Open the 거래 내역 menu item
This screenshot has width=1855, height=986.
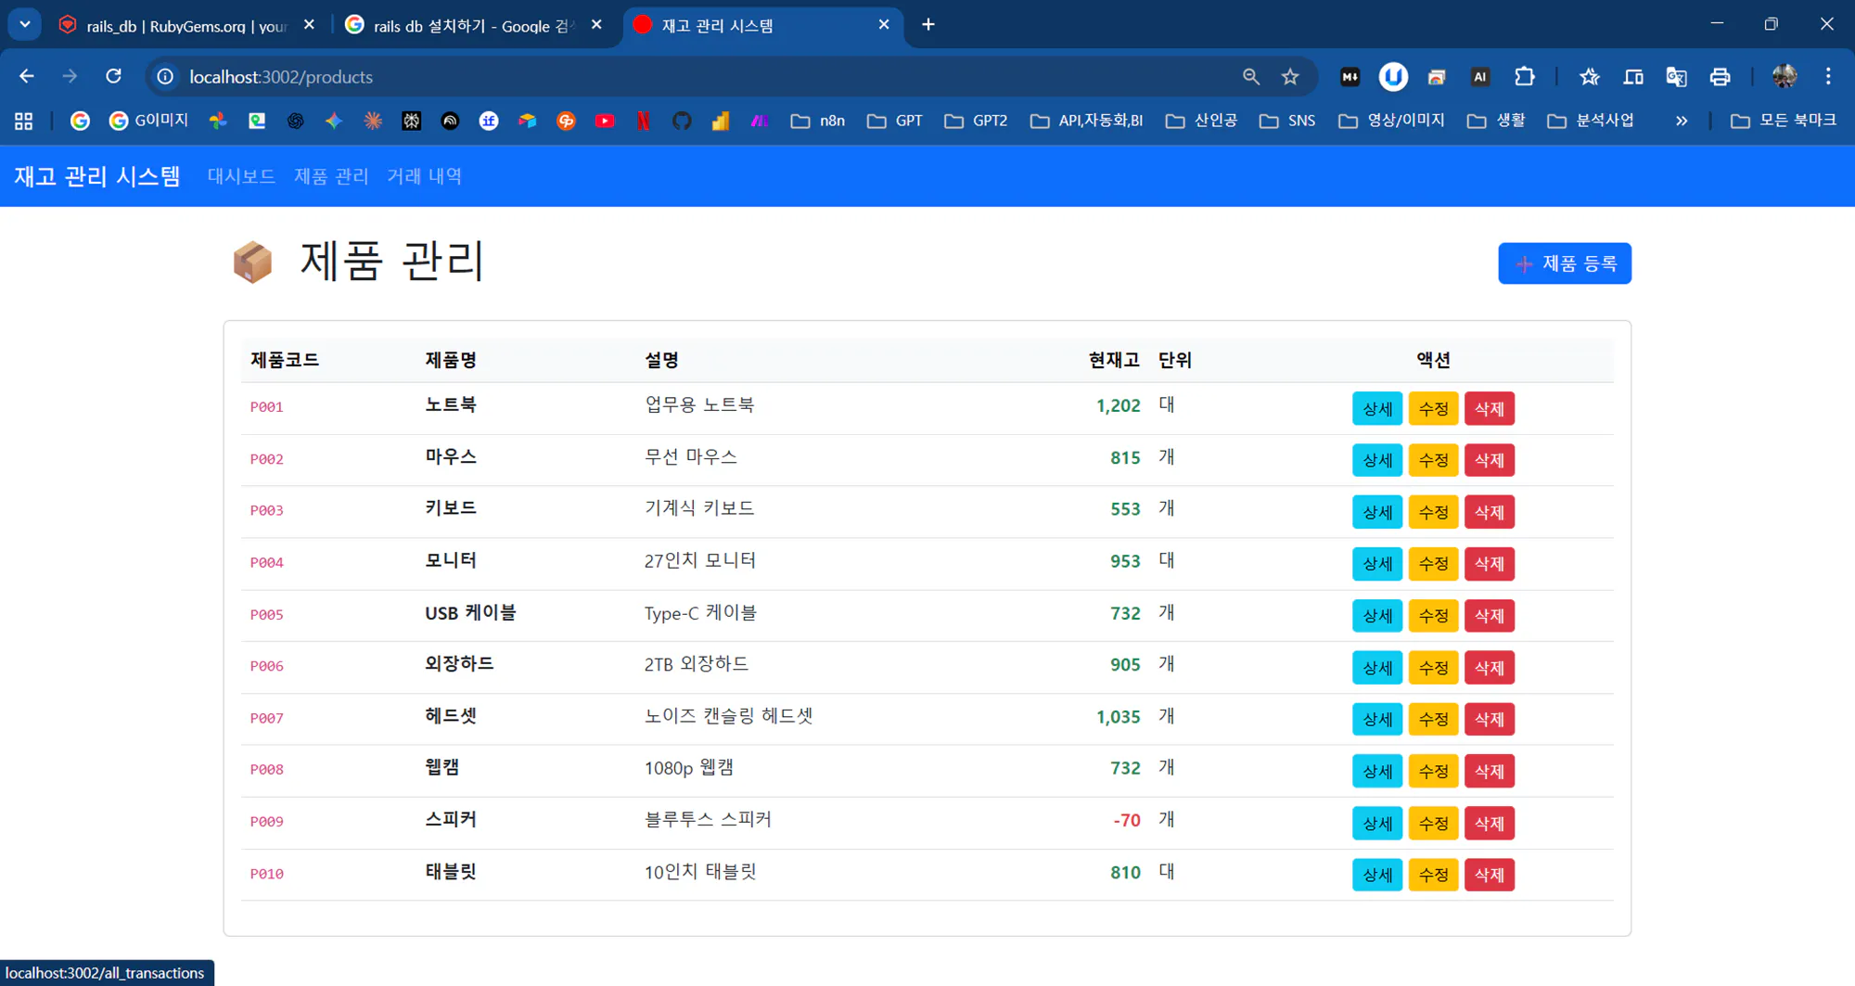[424, 176]
